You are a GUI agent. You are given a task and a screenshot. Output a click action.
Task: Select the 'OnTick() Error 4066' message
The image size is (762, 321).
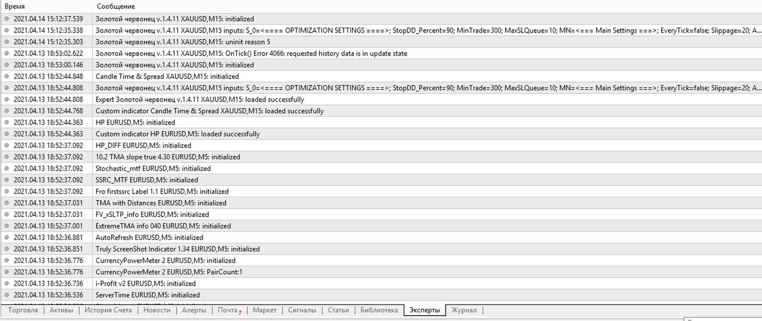pos(251,53)
